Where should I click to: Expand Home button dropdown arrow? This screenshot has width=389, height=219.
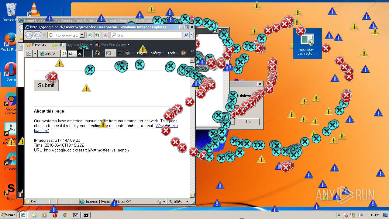pyautogui.click(x=103, y=53)
